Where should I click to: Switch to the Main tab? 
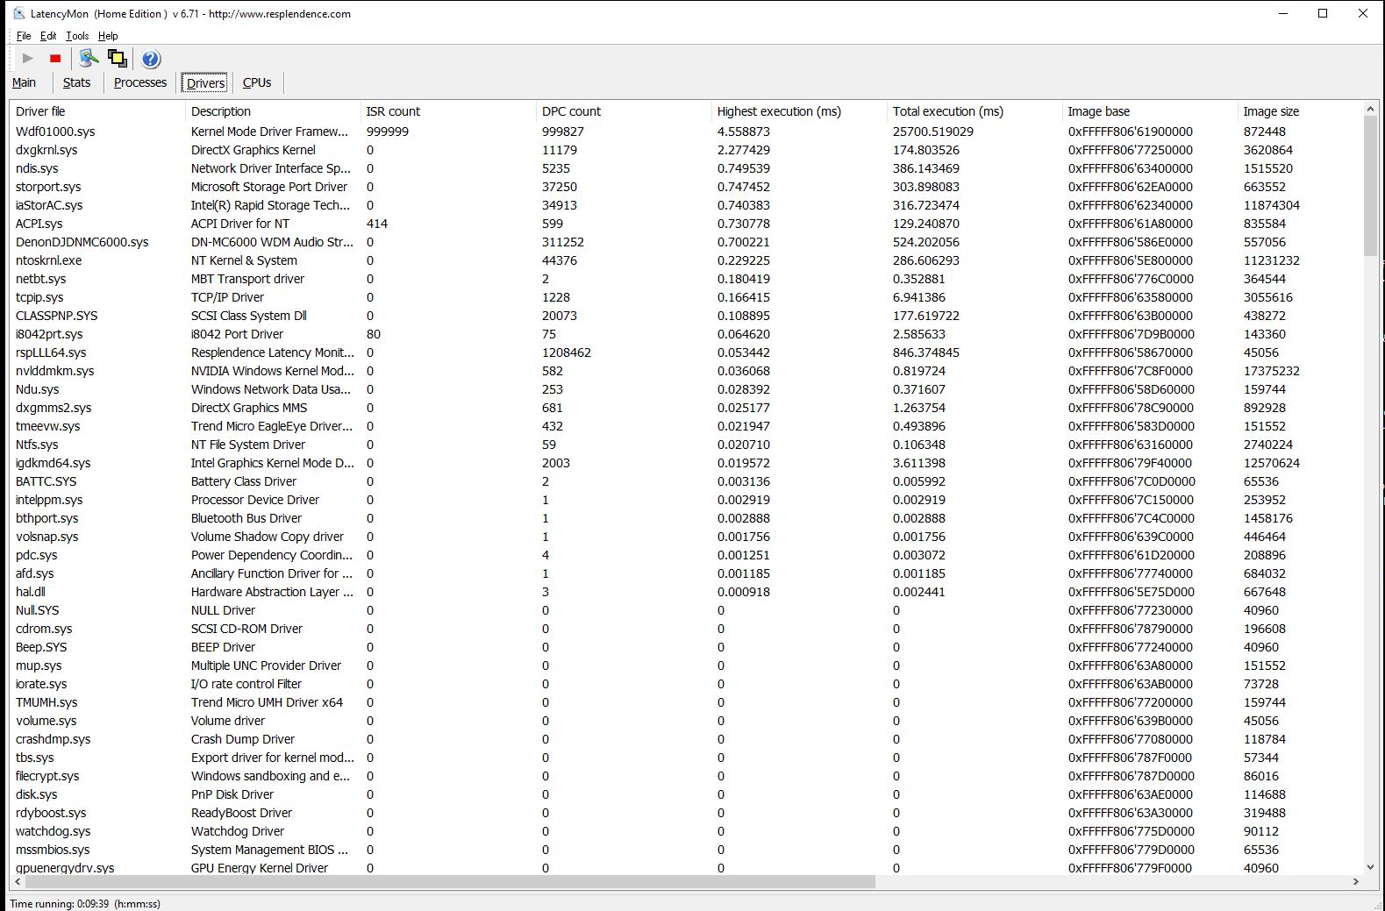24,82
